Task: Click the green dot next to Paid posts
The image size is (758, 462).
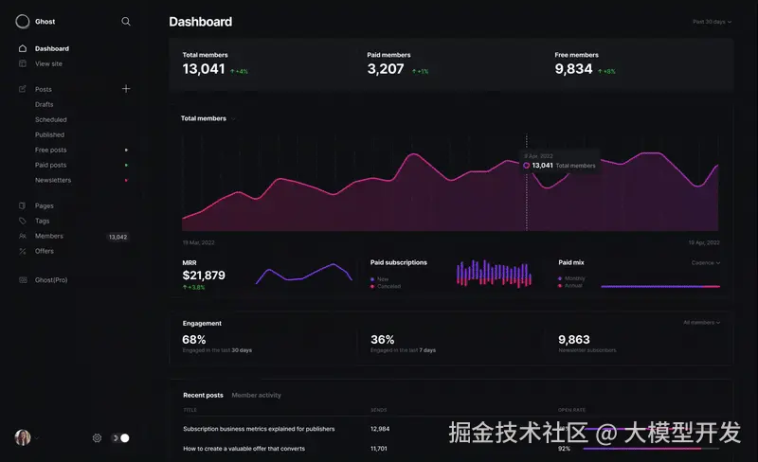Action: pyautogui.click(x=126, y=165)
